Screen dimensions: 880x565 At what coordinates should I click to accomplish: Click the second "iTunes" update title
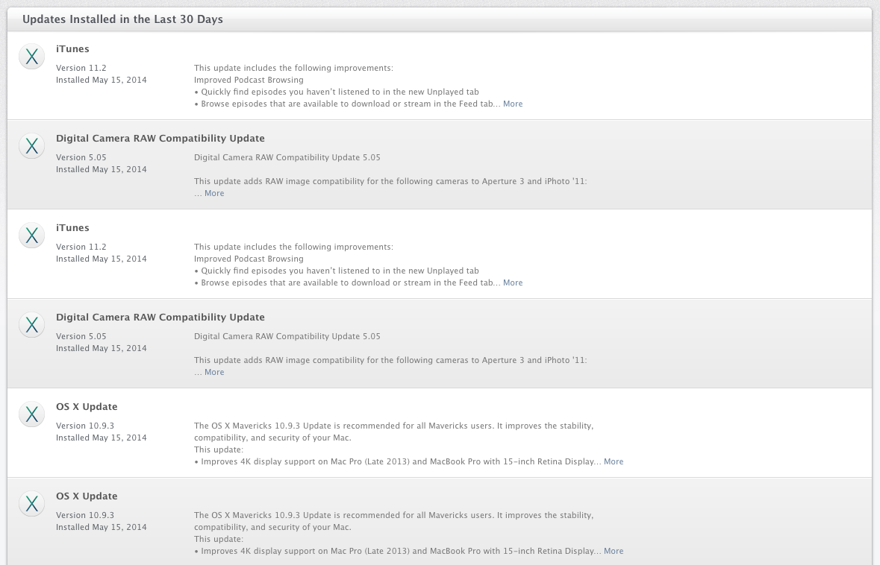point(72,227)
